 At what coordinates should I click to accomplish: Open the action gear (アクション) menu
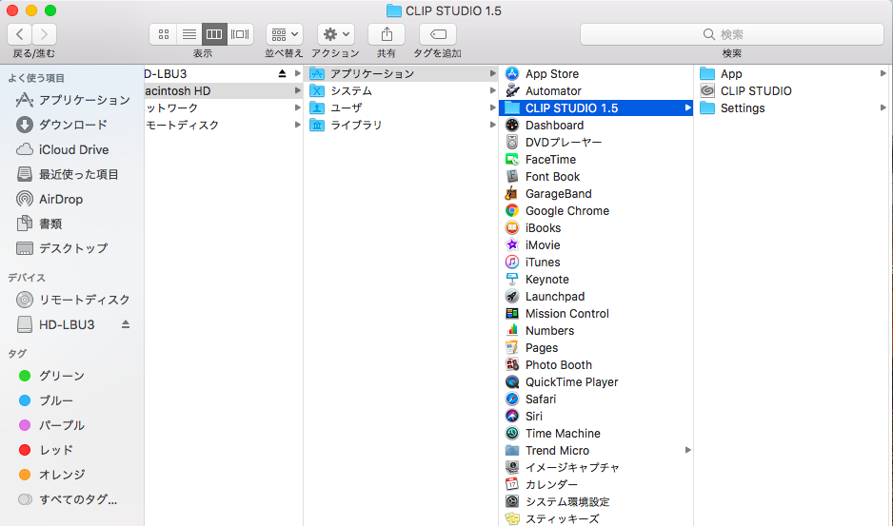(x=336, y=34)
